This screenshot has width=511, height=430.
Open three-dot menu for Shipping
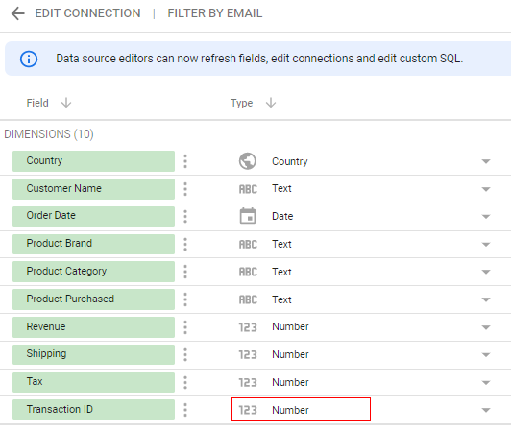(x=185, y=354)
